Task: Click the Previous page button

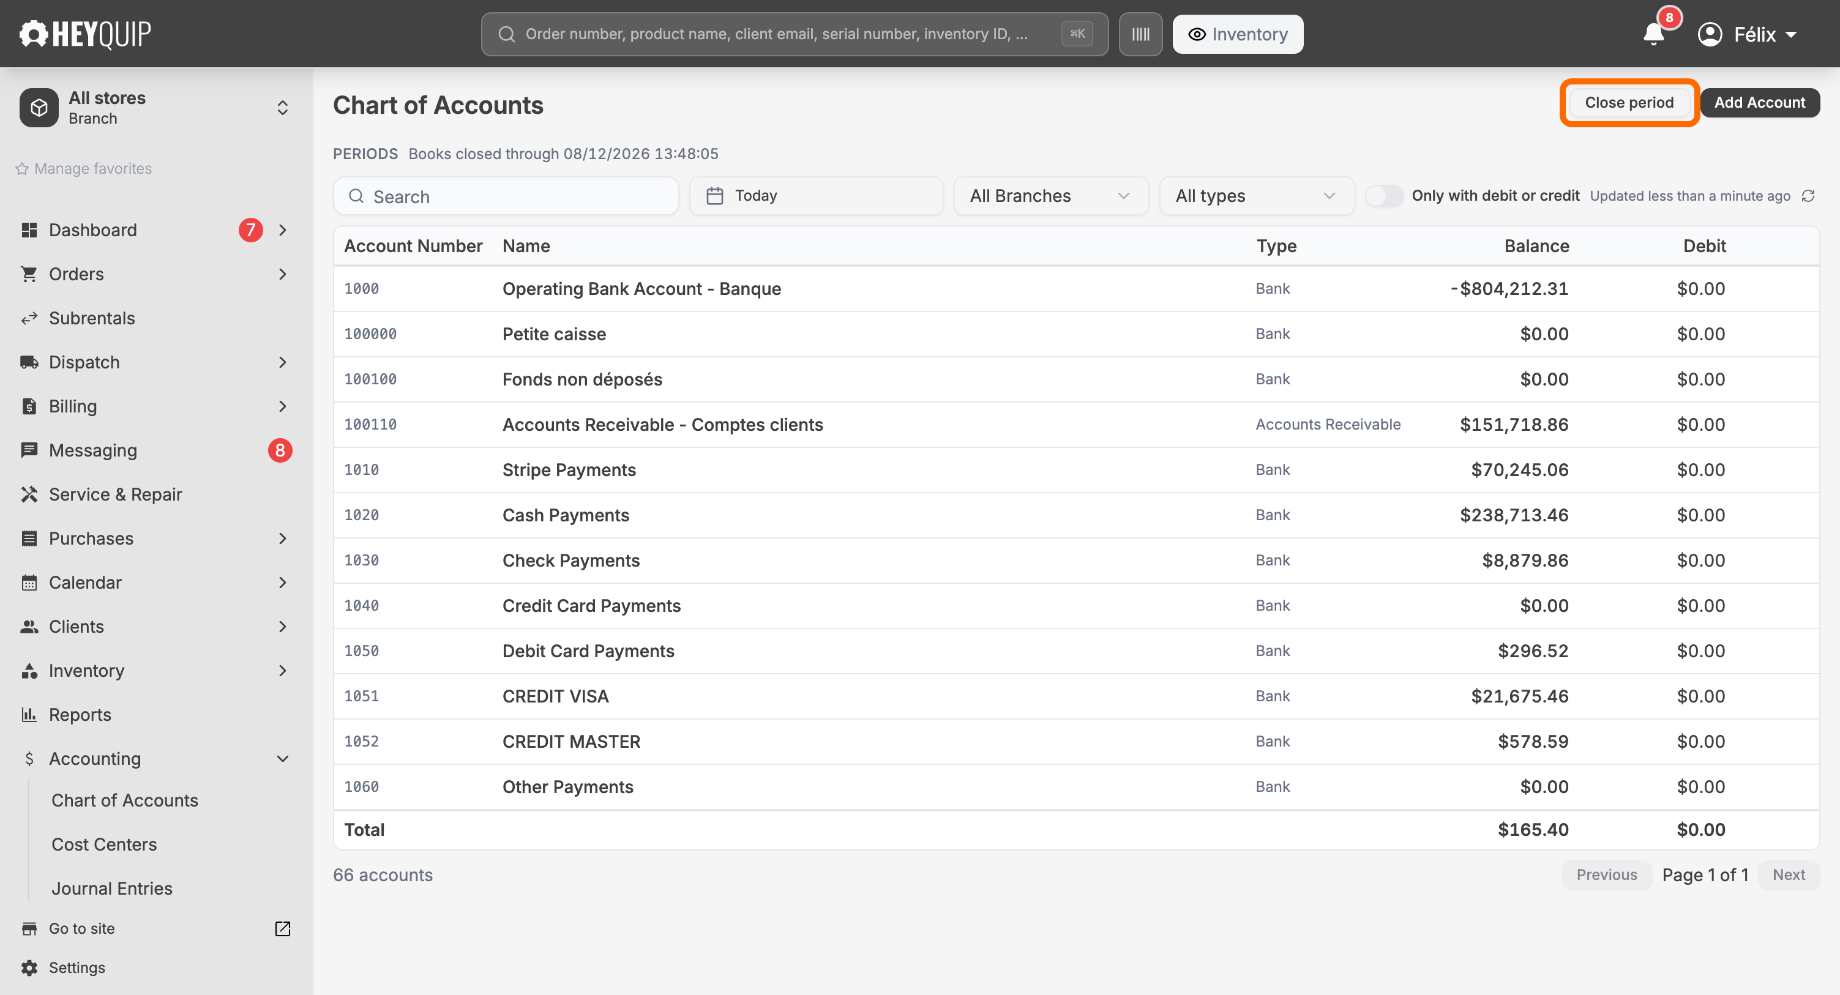Action: 1606,875
